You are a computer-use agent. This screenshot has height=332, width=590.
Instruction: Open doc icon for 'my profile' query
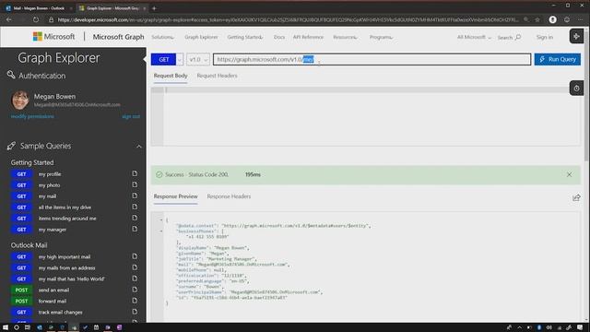[x=135, y=173]
